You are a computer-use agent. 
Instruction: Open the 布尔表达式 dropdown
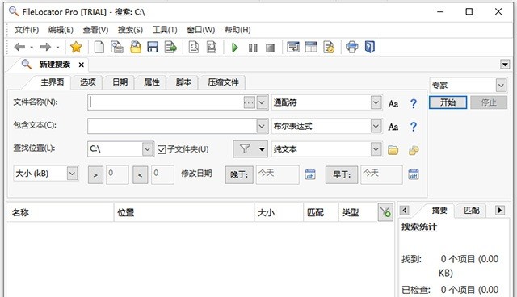coord(376,126)
